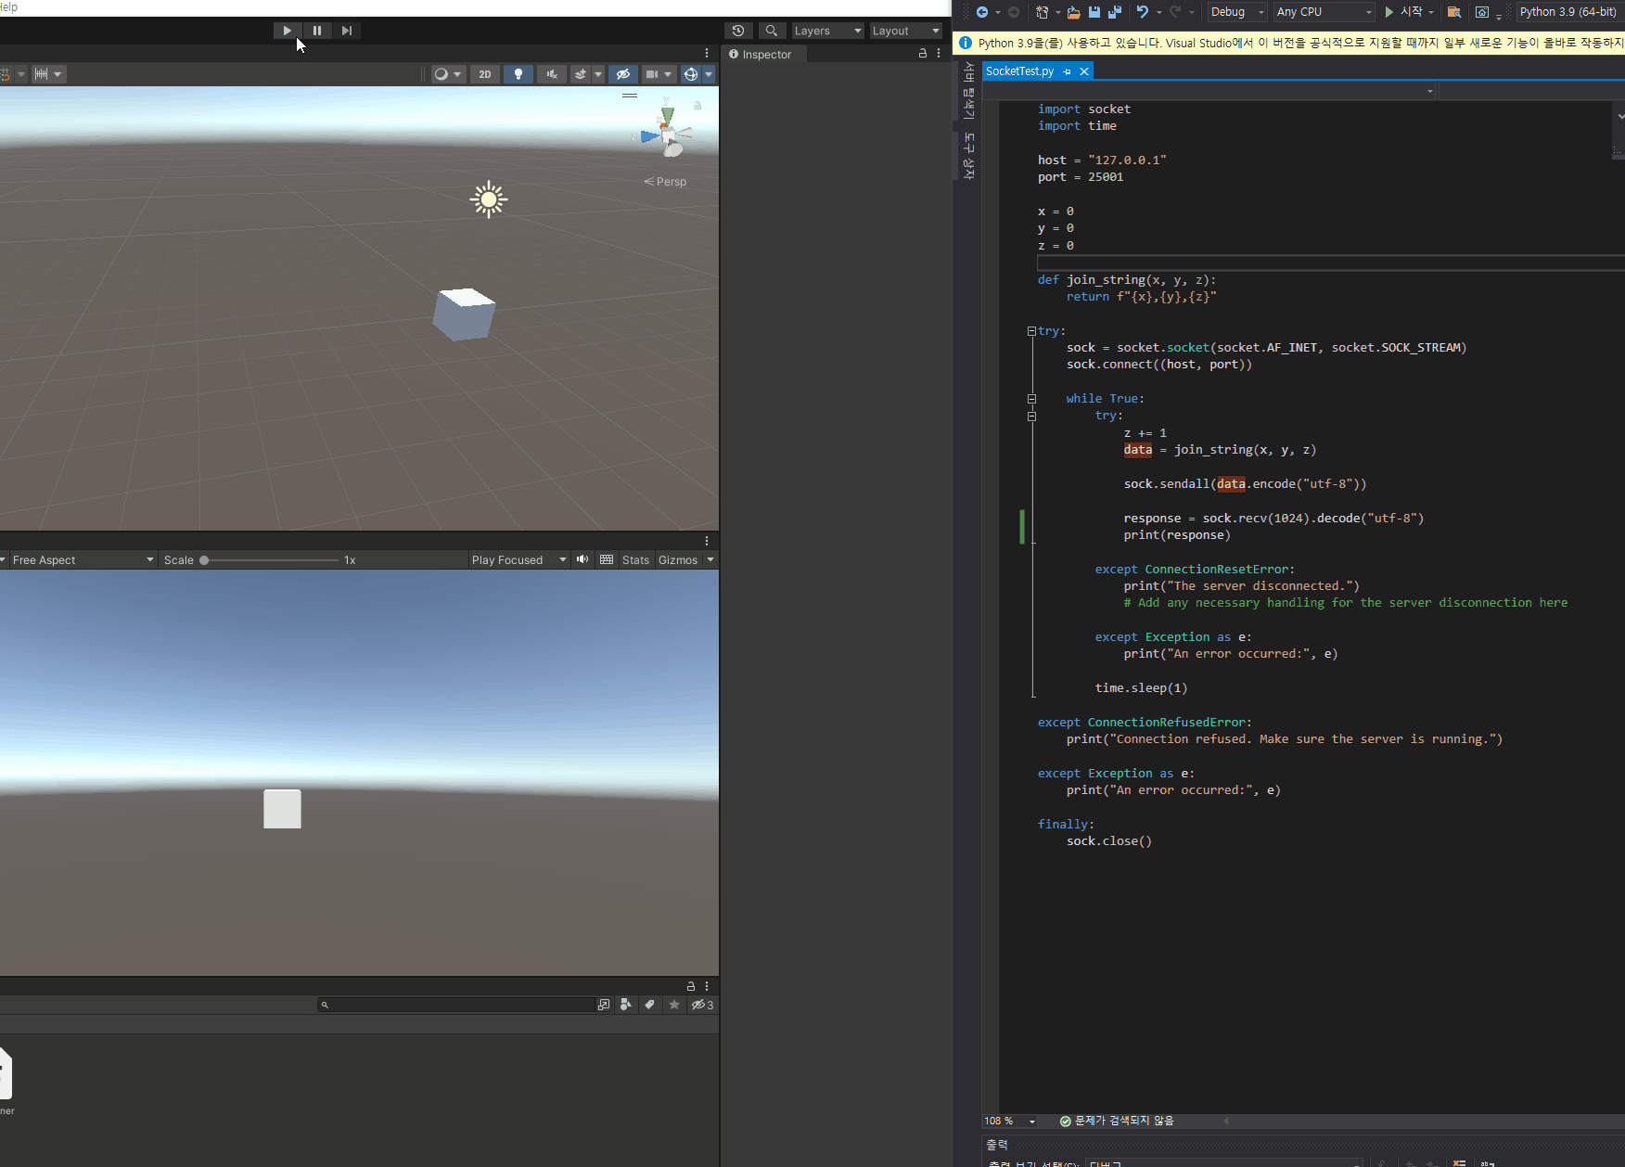Open Debug configuration dropdown
Image resolution: width=1625 pixels, height=1167 pixels.
pyautogui.click(x=1237, y=12)
